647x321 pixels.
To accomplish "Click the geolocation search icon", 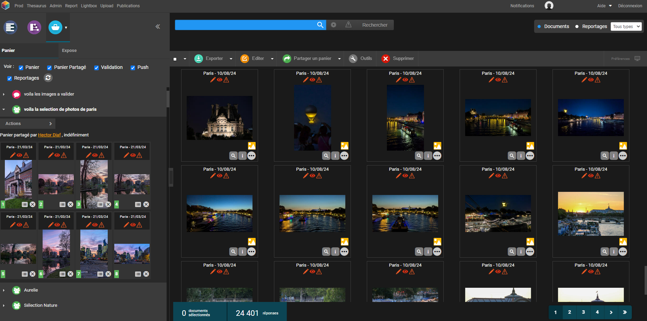I will [x=348, y=25].
